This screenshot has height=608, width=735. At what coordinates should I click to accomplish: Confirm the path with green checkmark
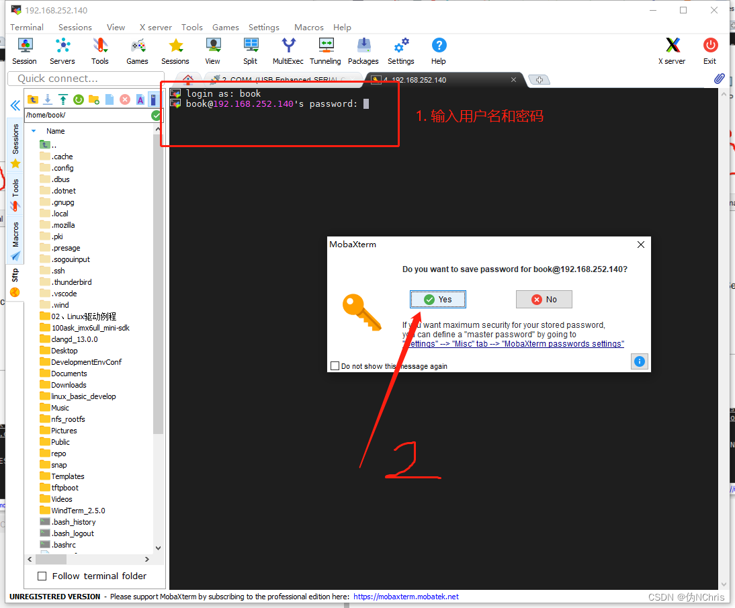(x=156, y=116)
